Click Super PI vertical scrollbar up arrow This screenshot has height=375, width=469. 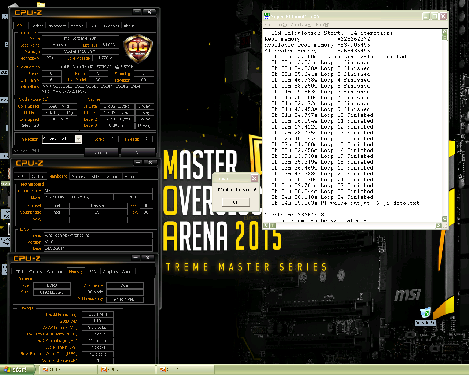445,32
